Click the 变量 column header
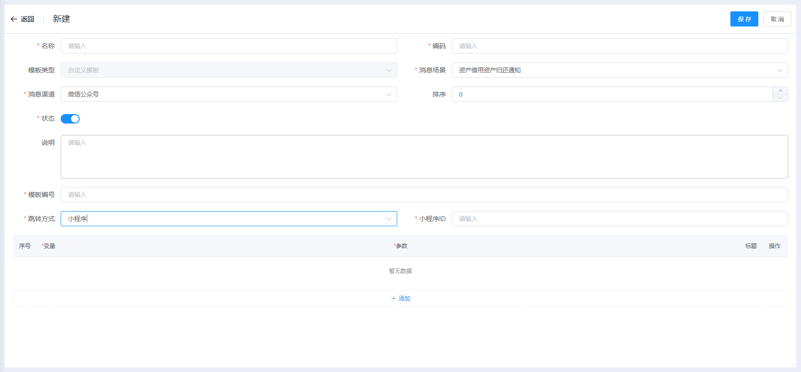 [49, 246]
